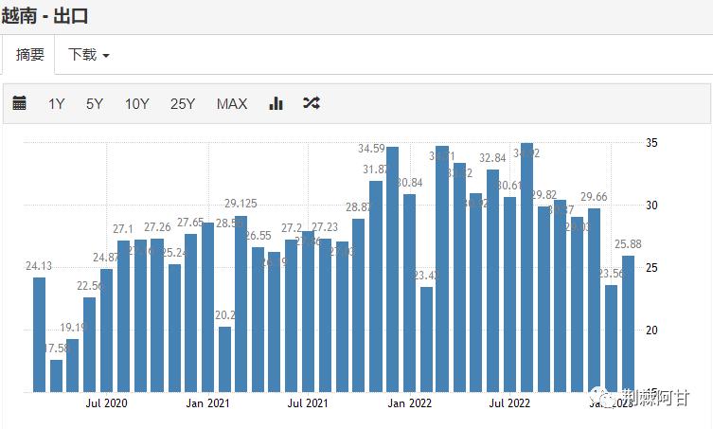Click the bar labeled 34.59
This screenshot has height=429, width=713.
pos(392,269)
